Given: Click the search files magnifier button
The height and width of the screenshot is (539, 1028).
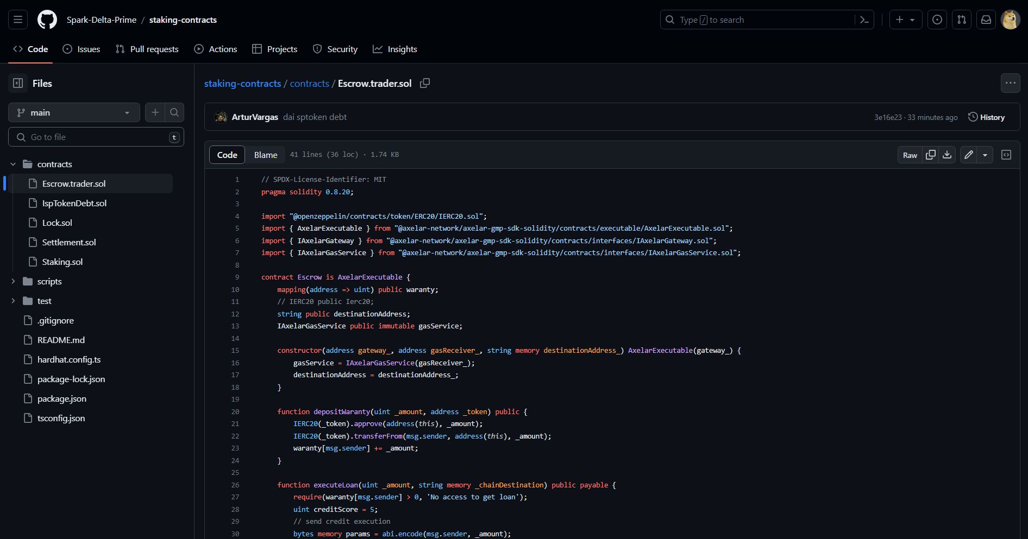Looking at the screenshot, I should tap(174, 112).
